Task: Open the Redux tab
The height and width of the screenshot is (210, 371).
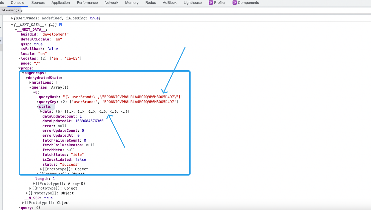Action: (151, 3)
